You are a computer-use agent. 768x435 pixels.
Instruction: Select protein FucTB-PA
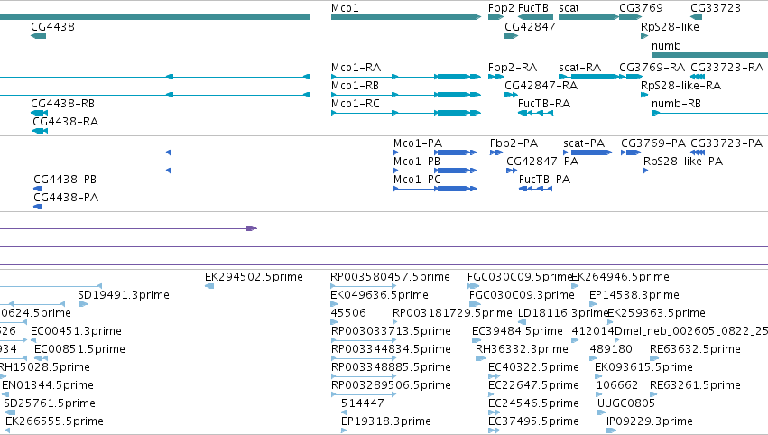[545, 180]
